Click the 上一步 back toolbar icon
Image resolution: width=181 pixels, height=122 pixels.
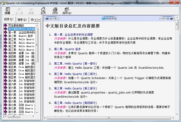19,11
